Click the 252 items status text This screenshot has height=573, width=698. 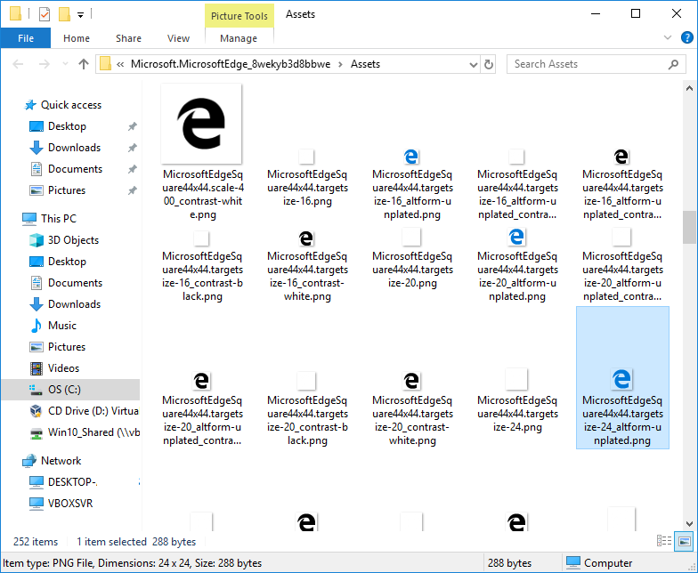coord(36,541)
